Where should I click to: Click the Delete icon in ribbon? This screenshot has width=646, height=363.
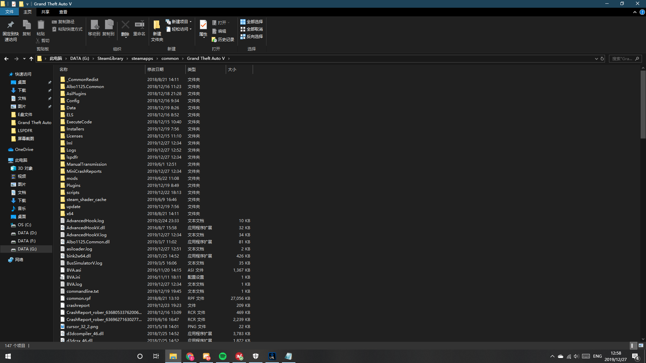[125, 25]
